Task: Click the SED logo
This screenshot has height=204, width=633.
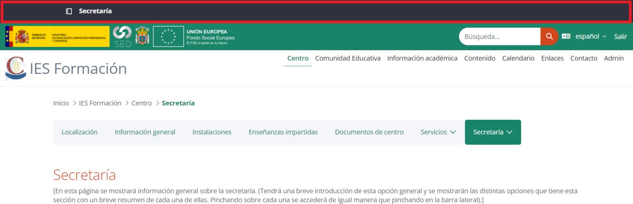Action: coord(123,36)
